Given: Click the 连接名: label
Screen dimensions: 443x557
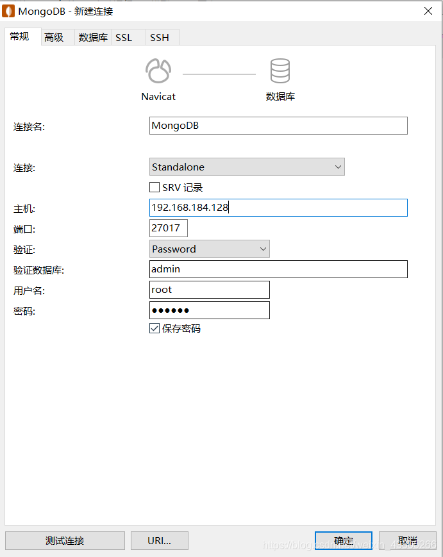Looking at the screenshot, I should coord(29,127).
